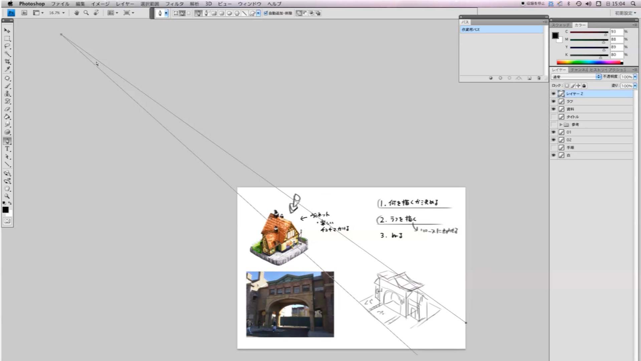The height and width of the screenshot is (361, 641).
Task: Select the Hand tool in toolbox
Action: click(x=7, y=189)
